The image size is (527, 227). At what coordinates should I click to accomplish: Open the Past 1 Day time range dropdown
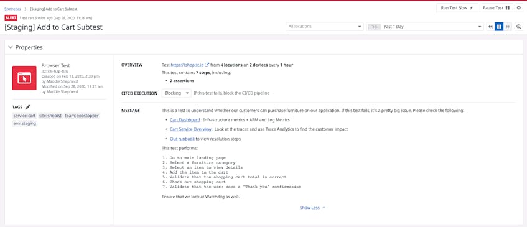[425, 27]
